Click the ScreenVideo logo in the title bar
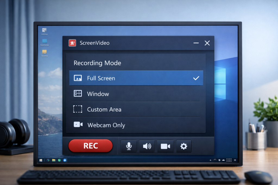This screenshot has height=185, width=278. pos(72,43)
